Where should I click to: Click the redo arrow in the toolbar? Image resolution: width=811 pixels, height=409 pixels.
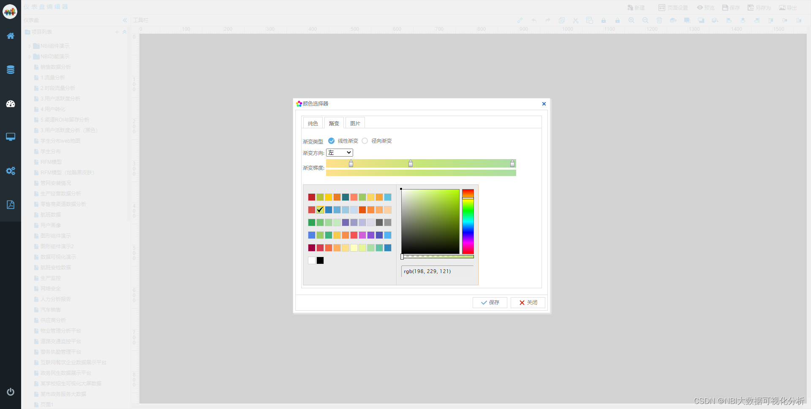tap(548, 20)
